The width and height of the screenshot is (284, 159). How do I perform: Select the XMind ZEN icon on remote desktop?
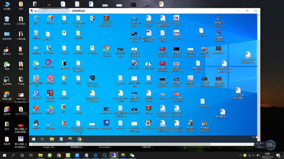pos(35,108)
